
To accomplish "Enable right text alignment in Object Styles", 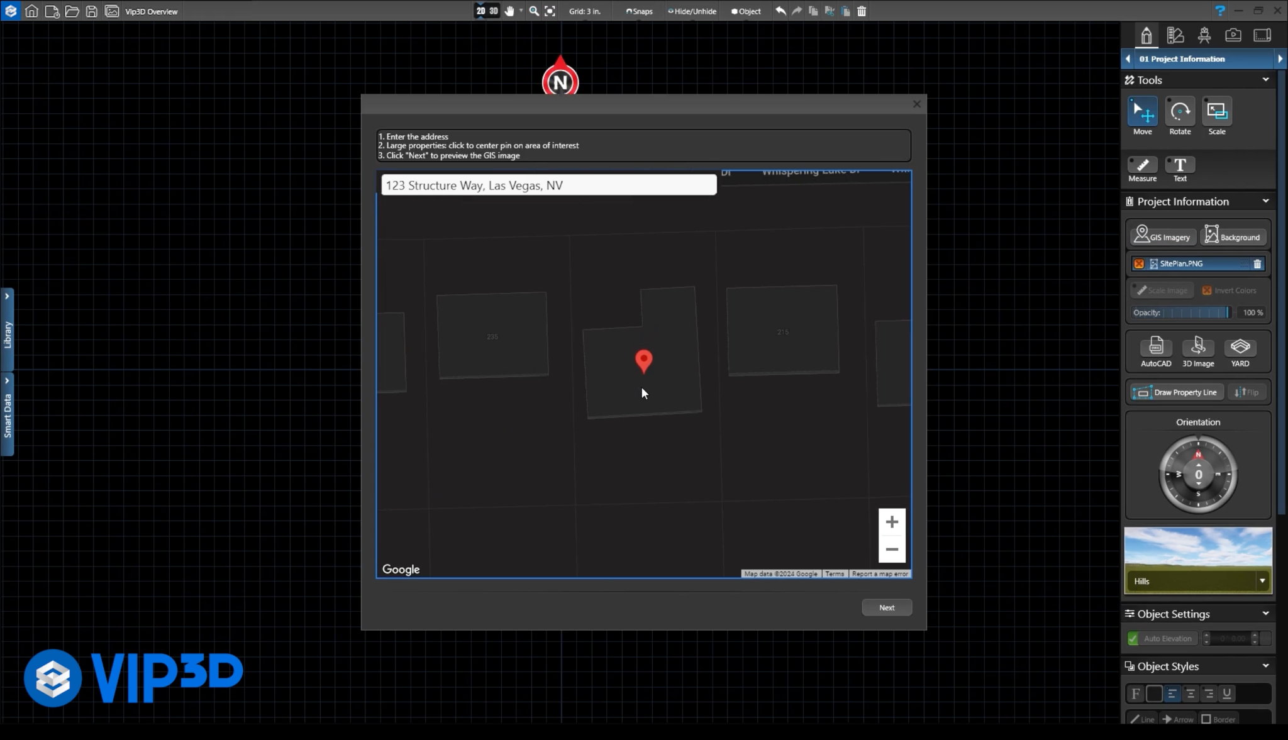I will tap(1208, 693).
